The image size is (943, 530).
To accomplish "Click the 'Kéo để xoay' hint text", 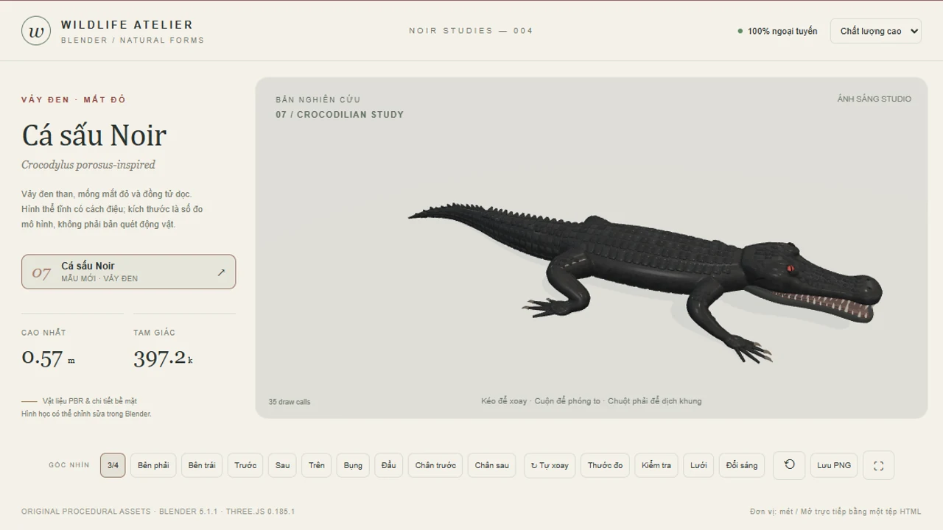I will click(504, 401).
